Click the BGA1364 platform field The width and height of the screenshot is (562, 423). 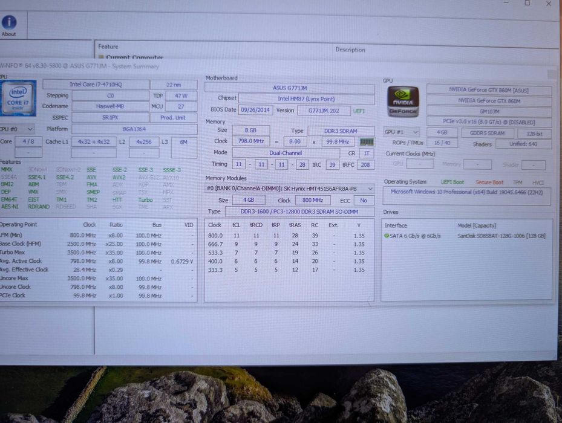click(x=134, y=129)
